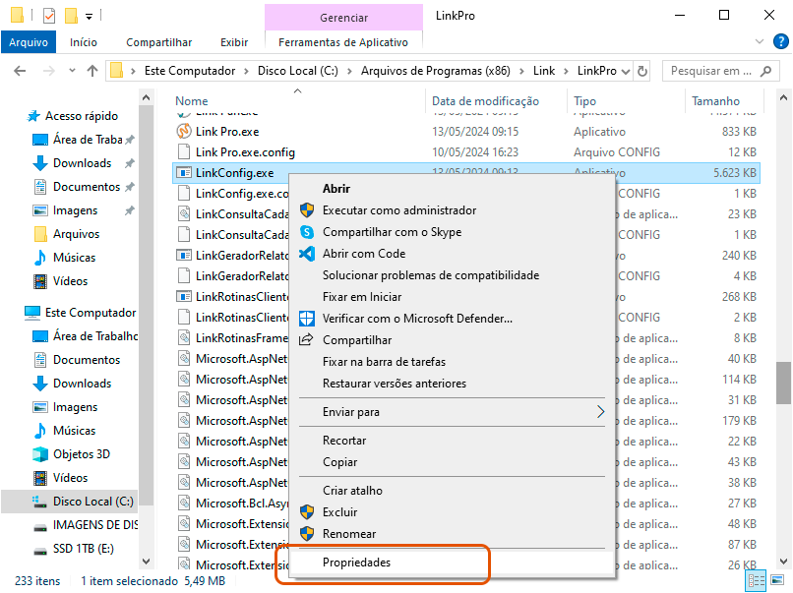Click the refresh icon beside the address bar
The height and width of the screenshot is (593, 793).
[642, 71]
